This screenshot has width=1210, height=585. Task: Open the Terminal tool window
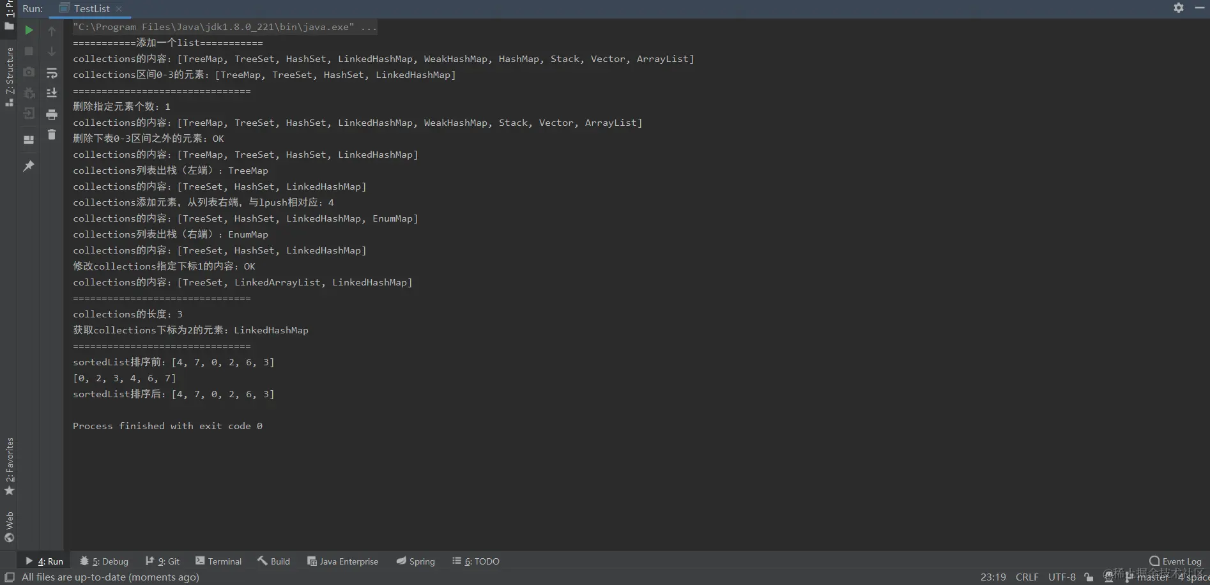tap(218, 561)
